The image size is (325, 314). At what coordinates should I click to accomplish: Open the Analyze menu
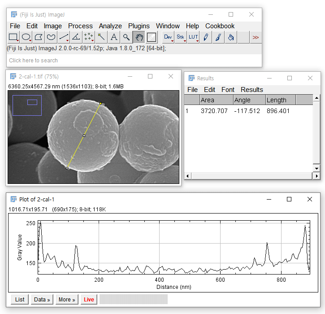[110, 26]
